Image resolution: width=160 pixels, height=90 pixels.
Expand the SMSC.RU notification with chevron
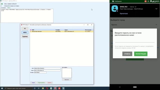coord(156,9)
